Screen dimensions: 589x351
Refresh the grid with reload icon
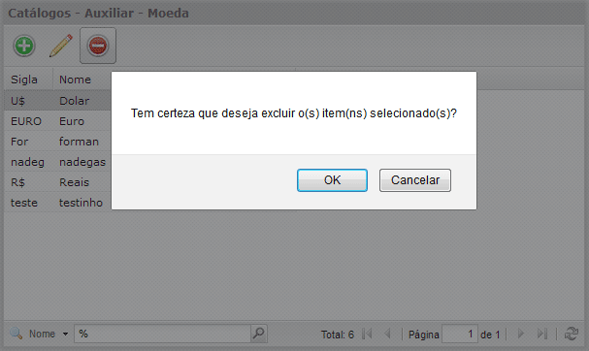572,334
